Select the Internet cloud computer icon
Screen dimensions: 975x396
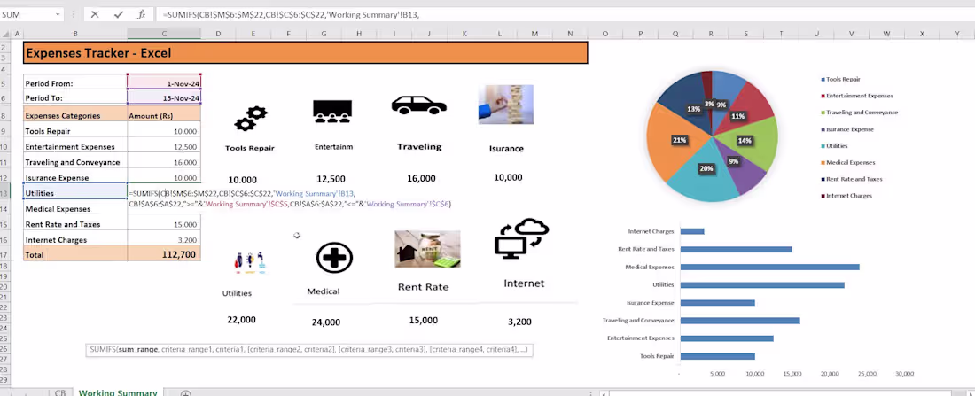(521, 238)
